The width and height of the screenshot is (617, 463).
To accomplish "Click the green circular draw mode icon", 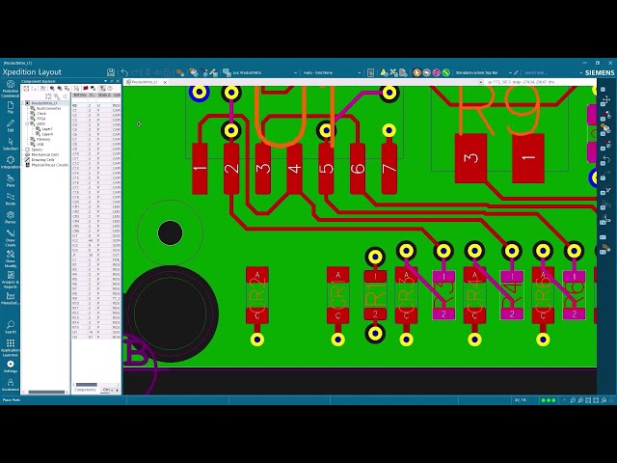I will (x=445, y=72).
